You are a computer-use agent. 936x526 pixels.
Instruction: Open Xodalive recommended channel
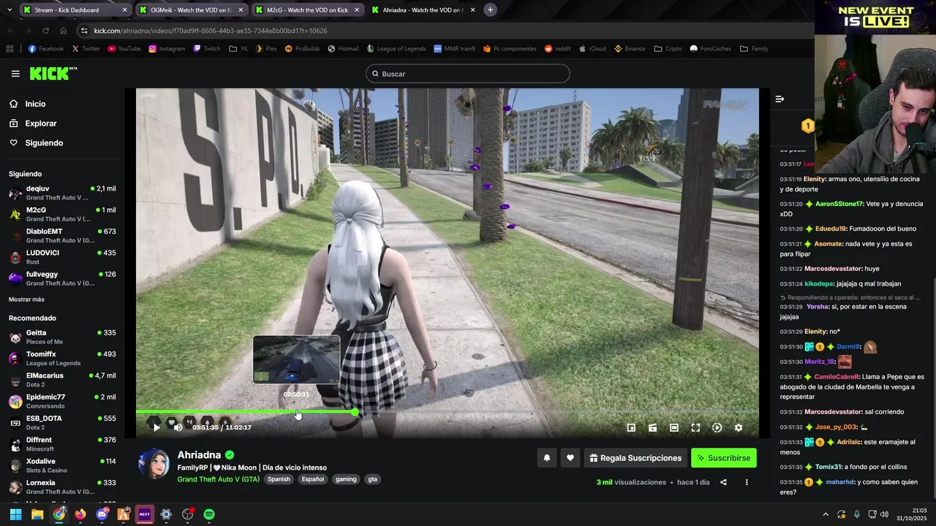[62, 465]
